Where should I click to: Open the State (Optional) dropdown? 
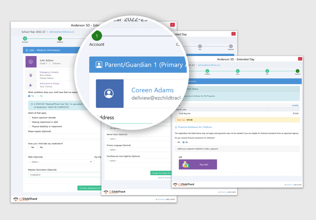coord(60,162)
